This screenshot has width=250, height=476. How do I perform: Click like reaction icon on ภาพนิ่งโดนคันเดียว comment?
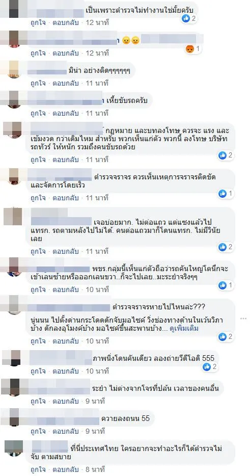click(207, 367)
